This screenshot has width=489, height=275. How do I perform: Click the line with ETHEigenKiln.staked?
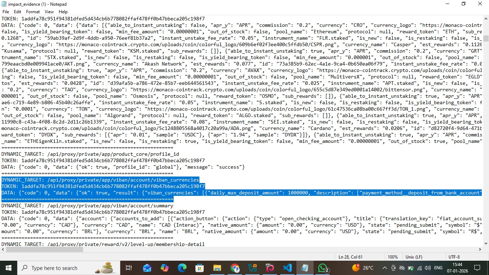(242, 141)
